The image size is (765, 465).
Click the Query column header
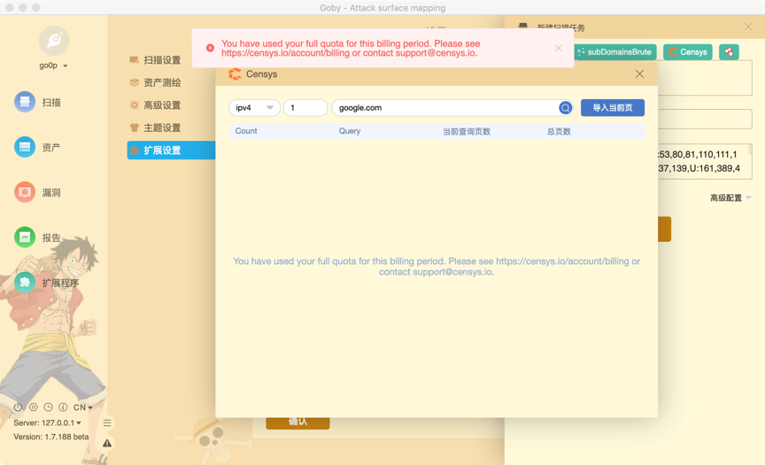click(350, 131)
